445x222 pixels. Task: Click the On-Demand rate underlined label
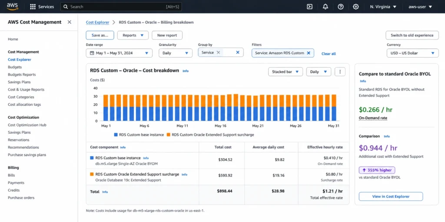point(373,118)
